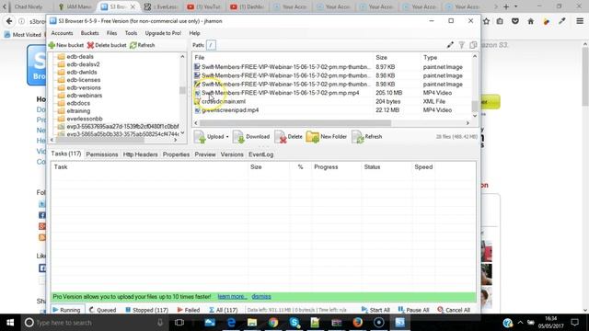Select edb-webinars bucket

tap(85, 96)
